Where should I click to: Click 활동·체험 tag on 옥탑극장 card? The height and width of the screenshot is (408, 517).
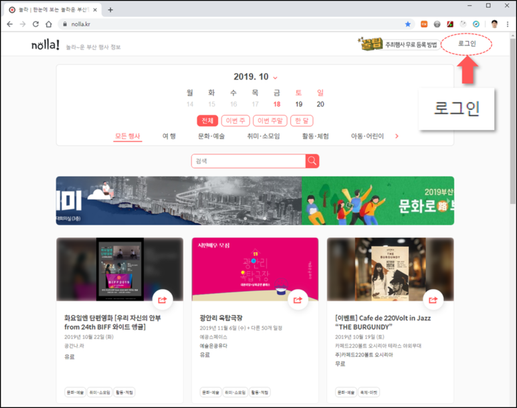point(260,392)
